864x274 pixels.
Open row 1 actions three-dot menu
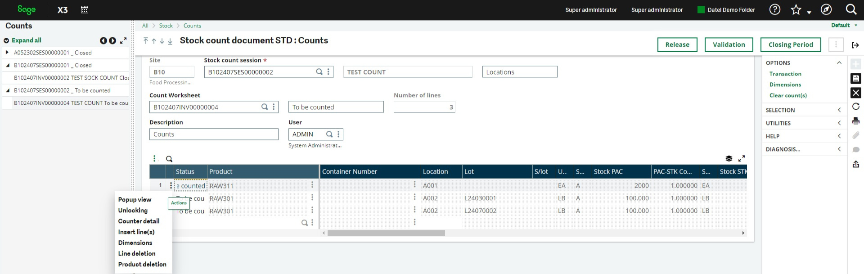[171, 185]
